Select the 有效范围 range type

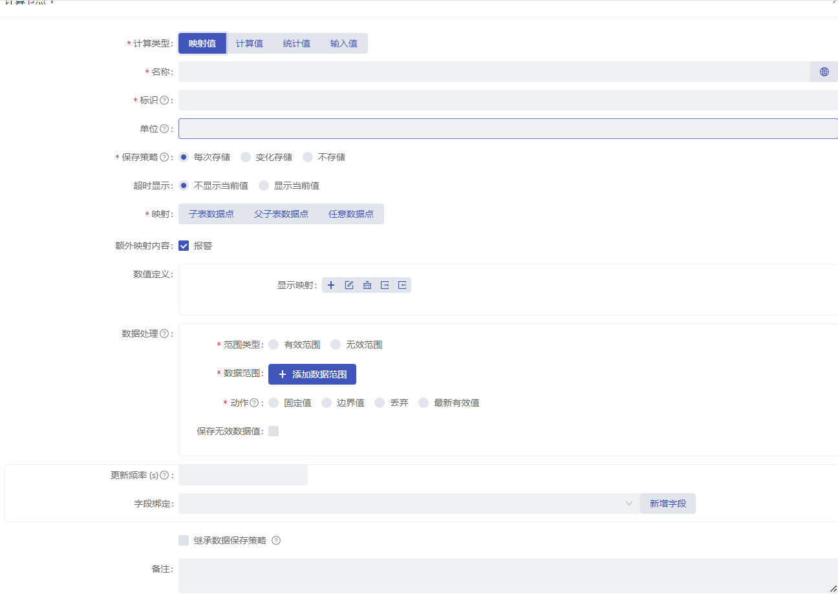point(274,345)
